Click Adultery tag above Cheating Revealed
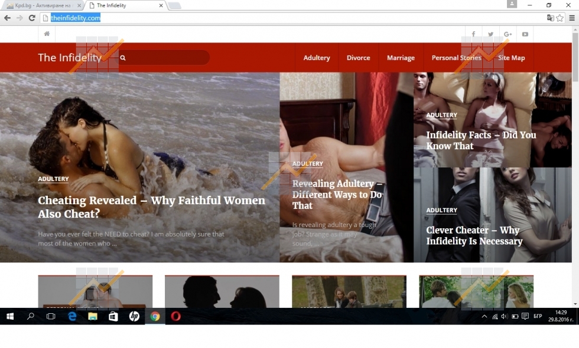Viewport: 579px width, 348px height. click(x=54, y=179)
